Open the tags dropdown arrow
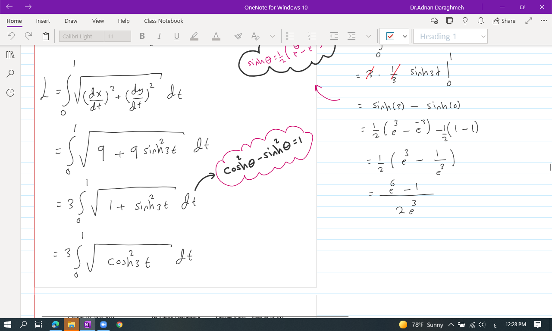 click(x=405, y=37)
